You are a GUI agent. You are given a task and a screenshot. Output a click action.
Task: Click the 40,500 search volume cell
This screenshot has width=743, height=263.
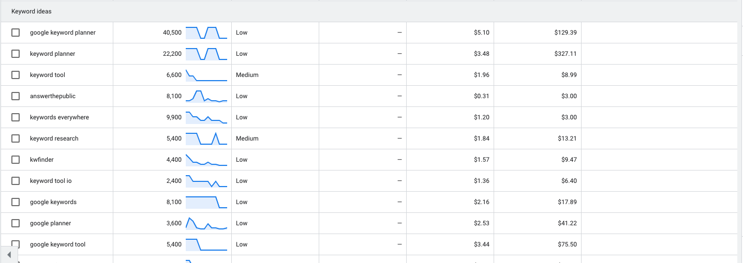172,33
